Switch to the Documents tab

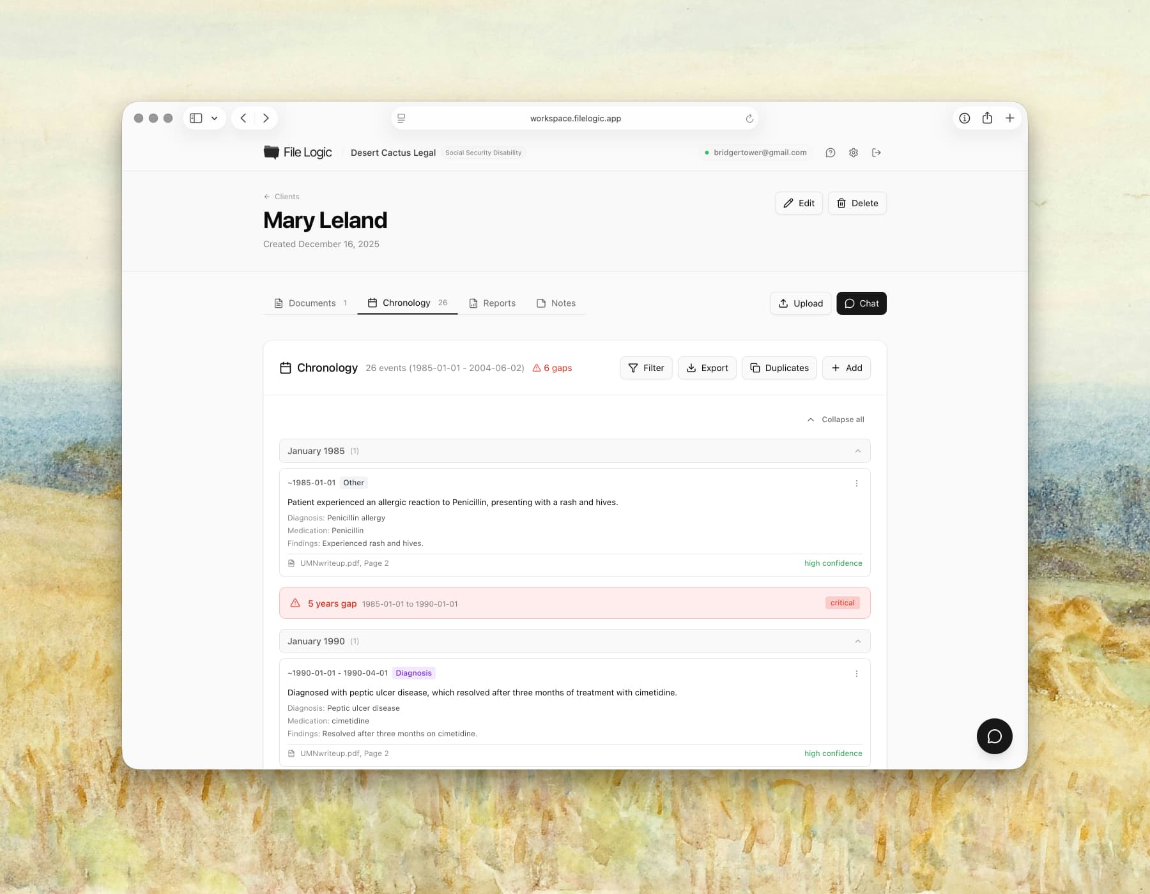pos(311,303)
